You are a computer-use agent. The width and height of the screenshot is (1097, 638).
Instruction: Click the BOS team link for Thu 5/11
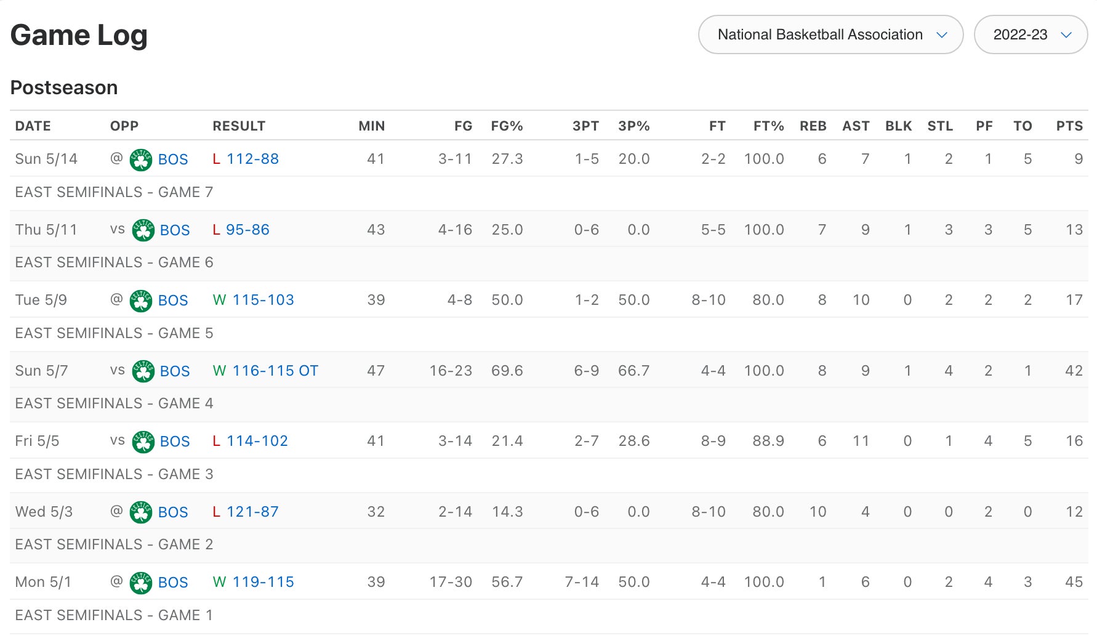point(175,230)
